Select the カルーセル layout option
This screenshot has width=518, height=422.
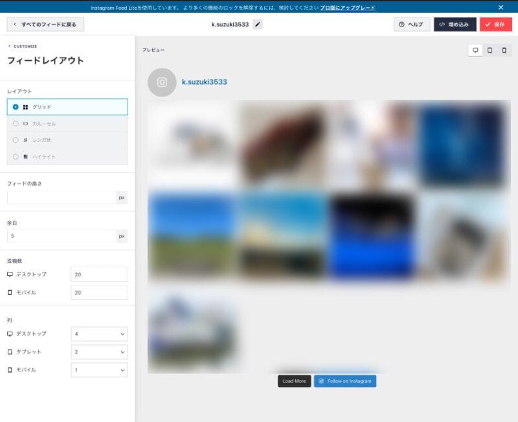pos(44,123)
